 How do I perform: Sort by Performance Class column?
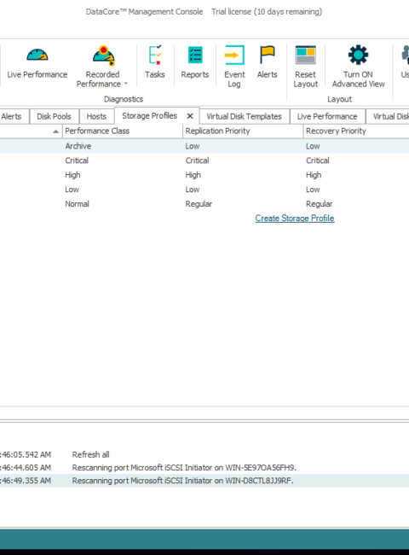click(123, 131)
